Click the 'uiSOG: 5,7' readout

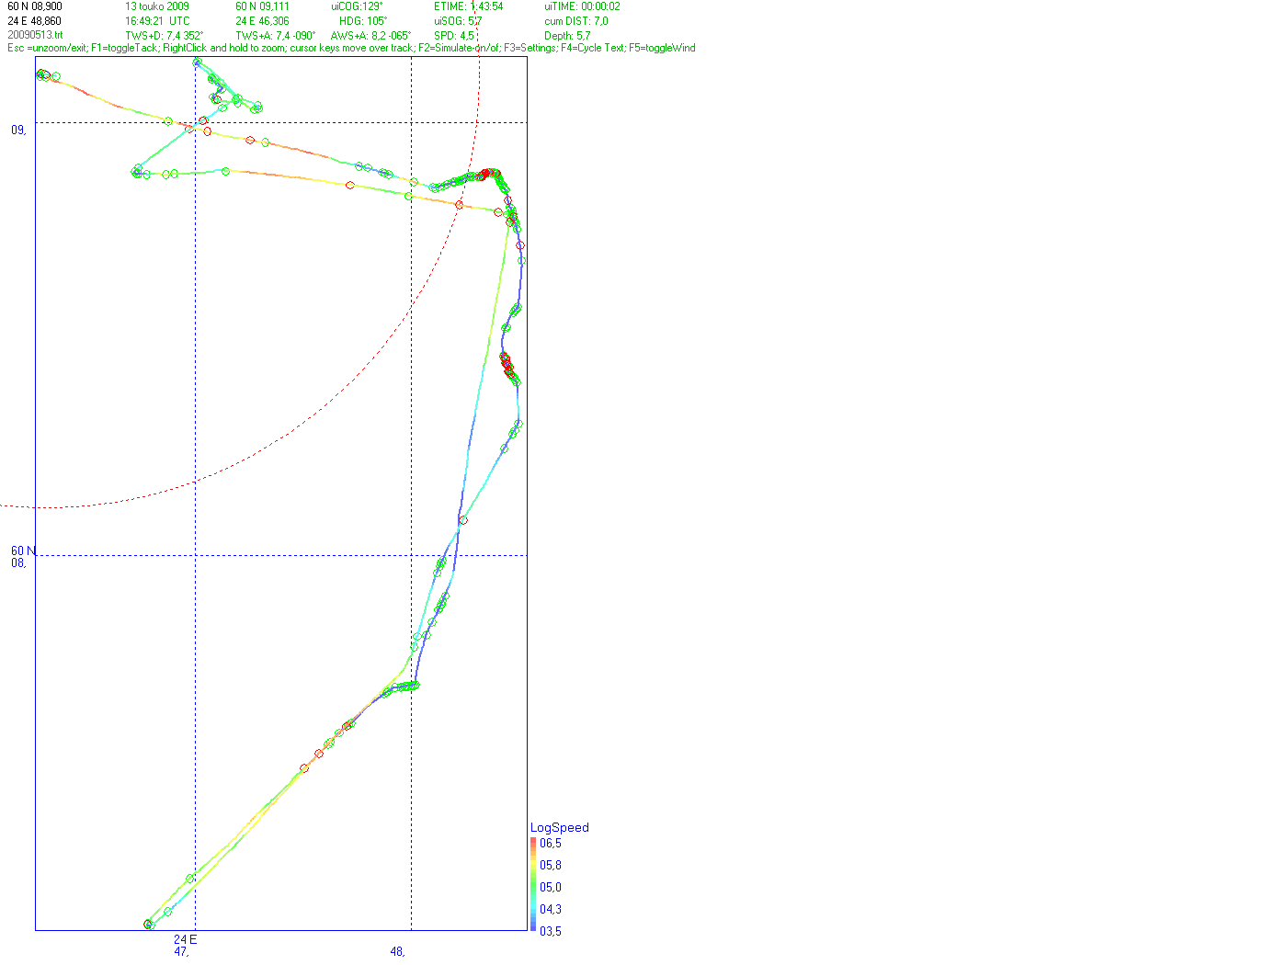click(458, 21)
